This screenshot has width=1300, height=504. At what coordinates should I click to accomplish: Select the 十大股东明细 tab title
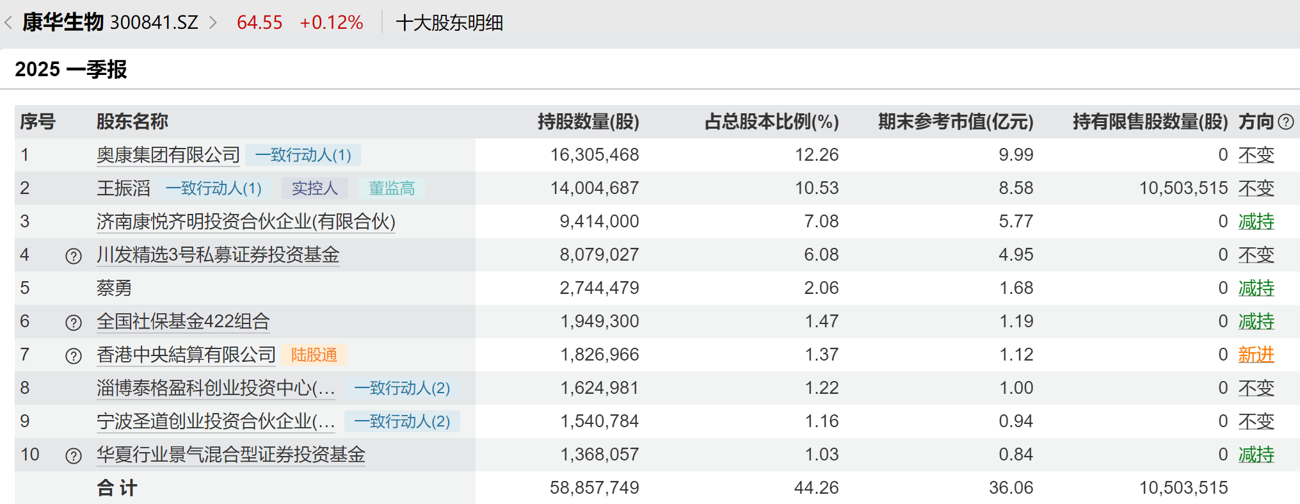point(449,23)
